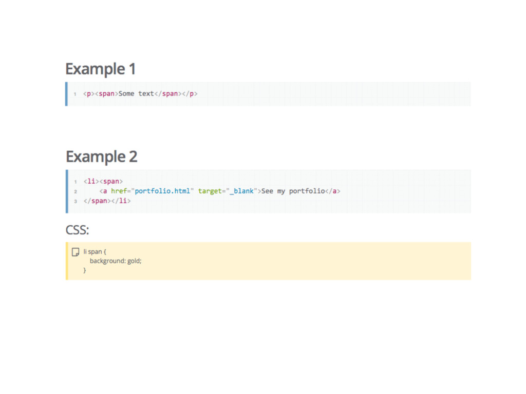The width and height of the screenshot is (526, 394).
Task: Click the "href" attribute name in the code
Action: 119,191
